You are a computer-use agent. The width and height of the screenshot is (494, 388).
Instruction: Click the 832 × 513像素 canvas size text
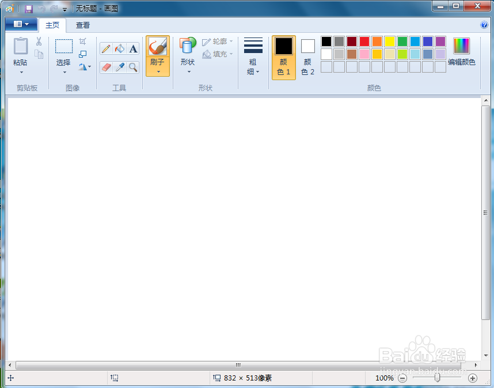click(x=248, y=378)
